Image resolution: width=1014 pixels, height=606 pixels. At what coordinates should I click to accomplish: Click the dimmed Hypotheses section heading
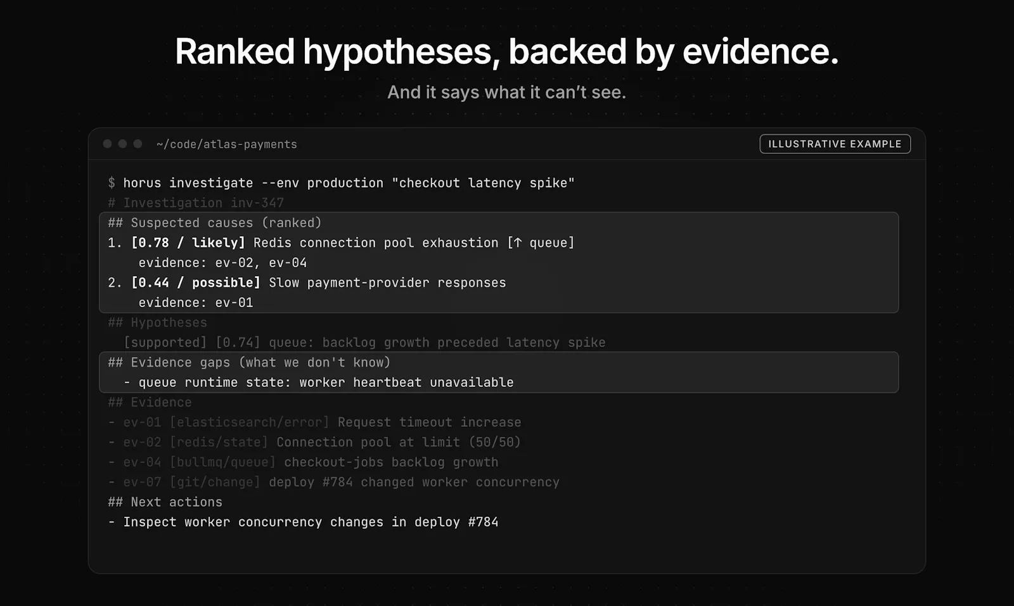pyautogui.click(x=158, y=322)
